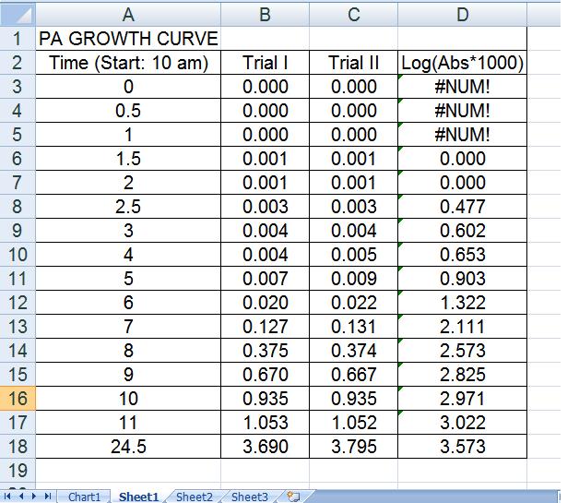Select the Trial I header cell

coord(266,63)
